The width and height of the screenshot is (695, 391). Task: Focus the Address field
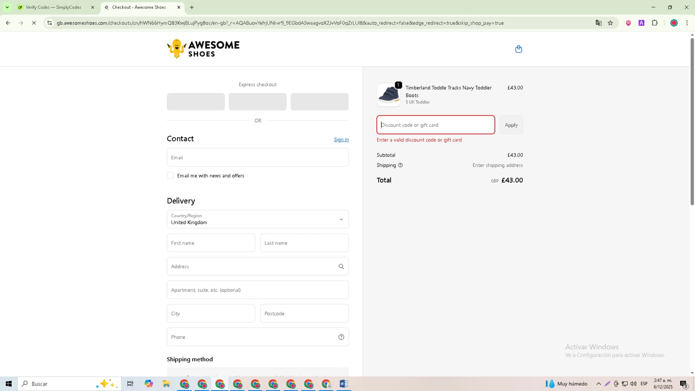258,266
